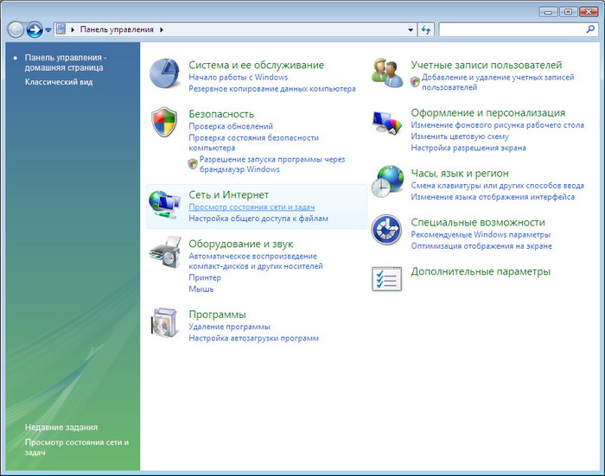Screen dimensions: 605x476
Task: Open Настройка автозагрузки программ
Action: [x=253, y=339]
